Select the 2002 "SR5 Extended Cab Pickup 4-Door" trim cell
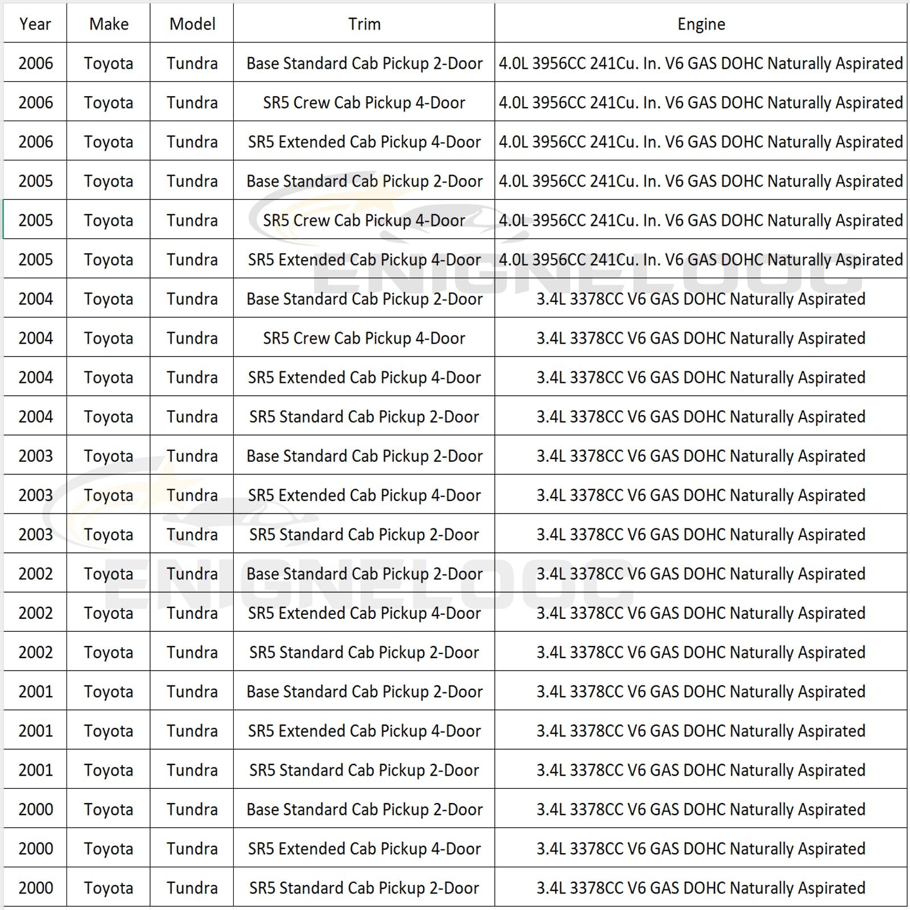The height and width of the screenshot is (910, 910). tap(365, 612)
